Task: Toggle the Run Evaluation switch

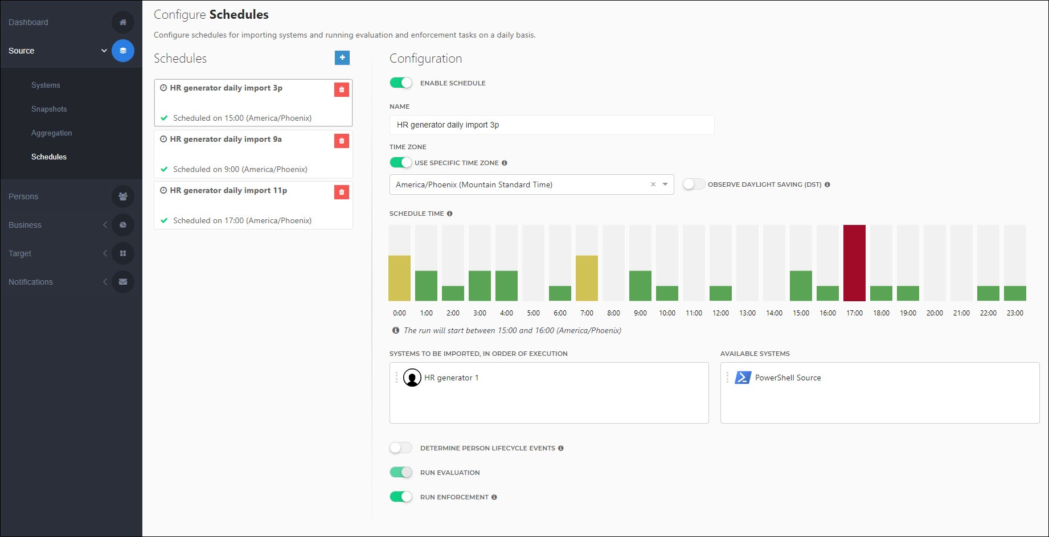Action: click(401, 472)
